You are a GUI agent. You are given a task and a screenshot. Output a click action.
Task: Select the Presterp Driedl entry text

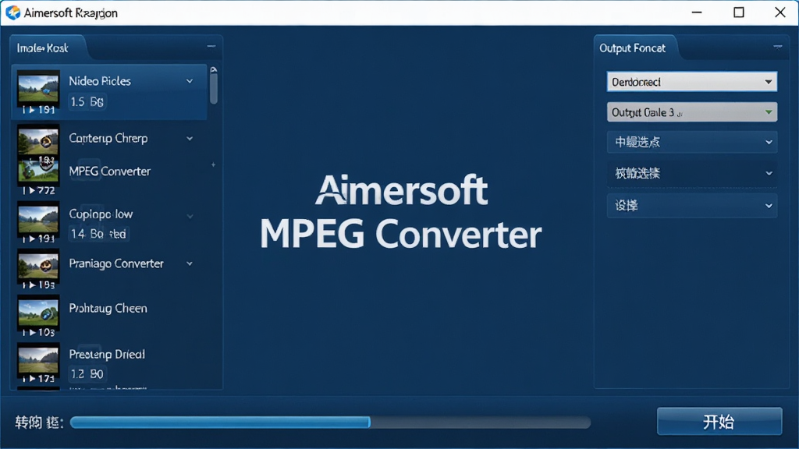tap(107, 355)
